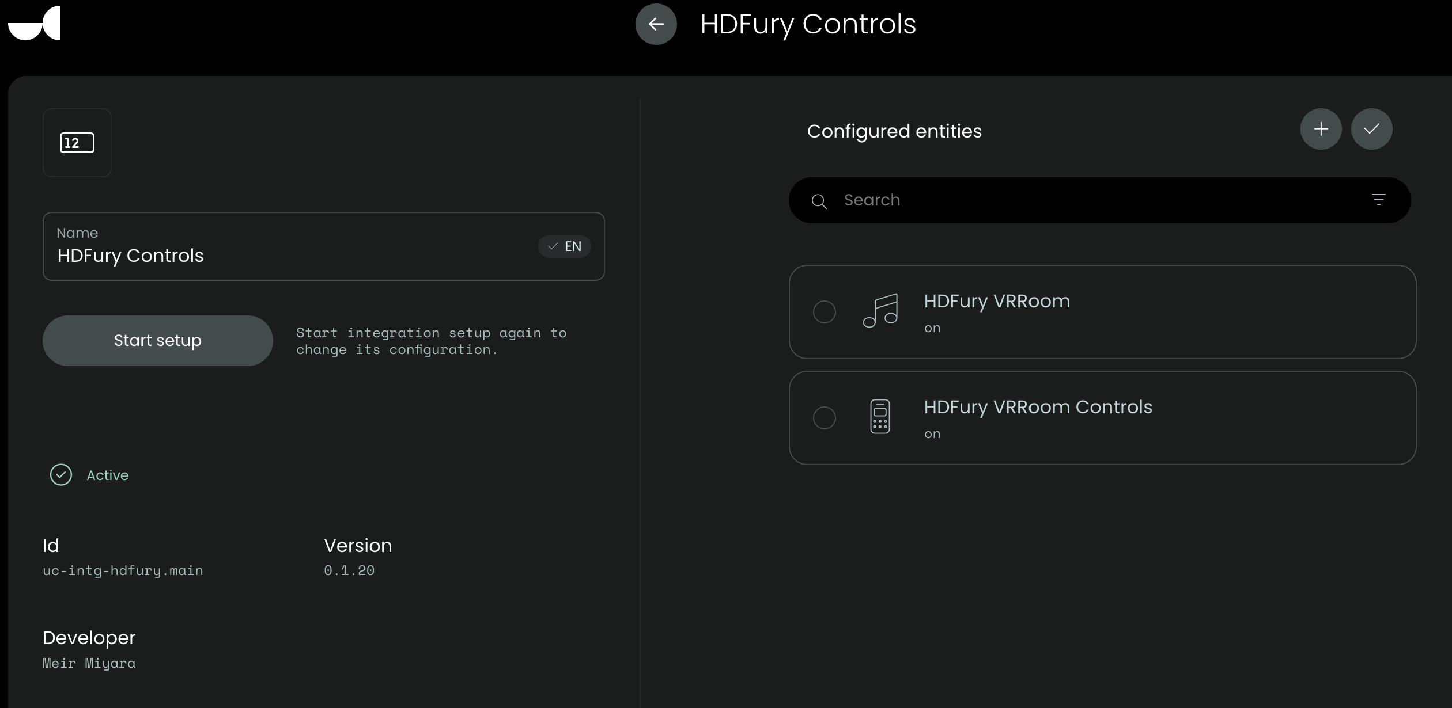Click the Unfolded Circle logo
Image resolution: width=1452 pixels, height=708 pixels.
(x=35, y=24)
